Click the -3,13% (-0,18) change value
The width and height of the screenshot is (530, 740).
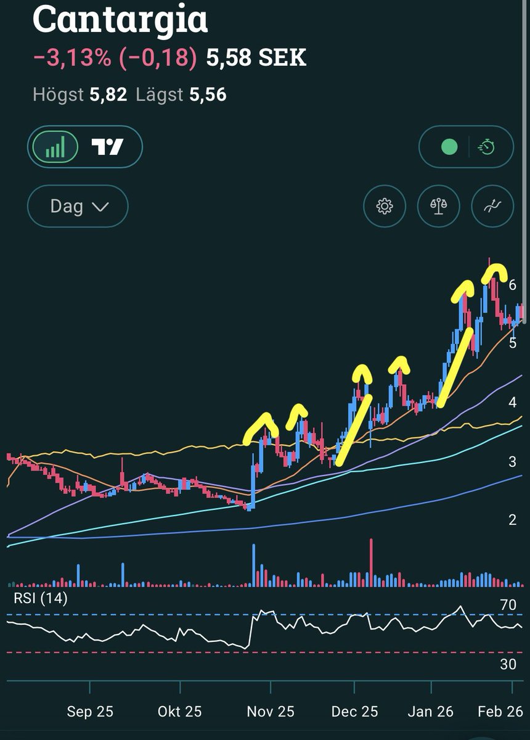[x=115, y=59]
